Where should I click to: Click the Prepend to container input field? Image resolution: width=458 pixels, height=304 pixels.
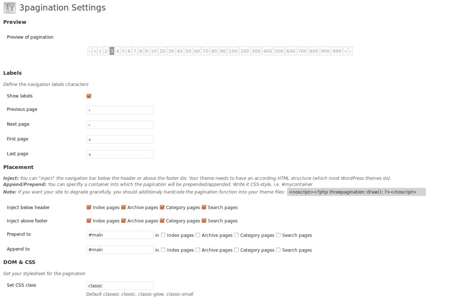click(x=120, y=235)
